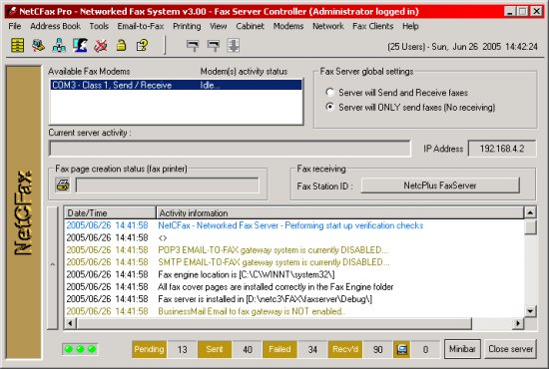Open the Modems menu
549x369 pixels.
[288, 26]
